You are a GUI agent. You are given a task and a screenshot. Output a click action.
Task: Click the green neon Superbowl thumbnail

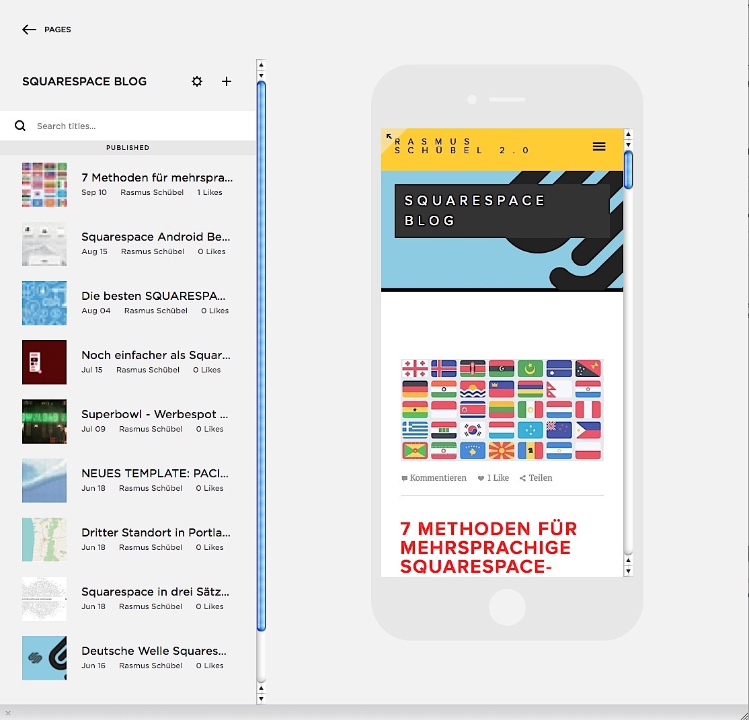click(x=44, y=422)
